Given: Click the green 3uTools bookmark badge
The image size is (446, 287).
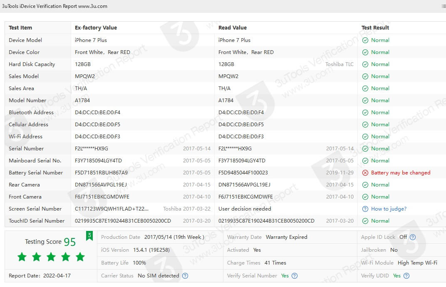Looking at the screenshot, I should pos(89,235).
